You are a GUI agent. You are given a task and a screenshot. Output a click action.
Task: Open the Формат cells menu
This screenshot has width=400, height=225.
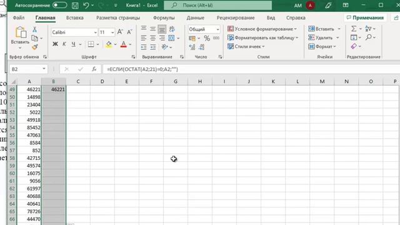pos(322,46)
